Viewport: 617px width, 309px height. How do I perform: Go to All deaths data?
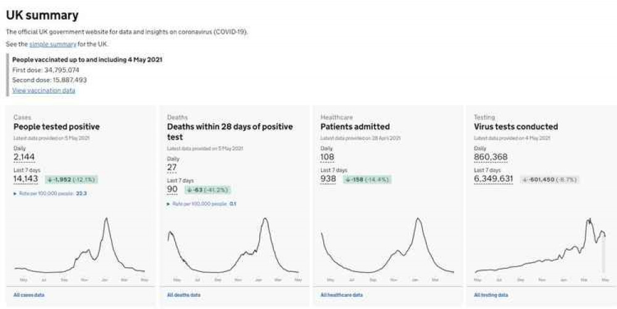click(183, 295)
